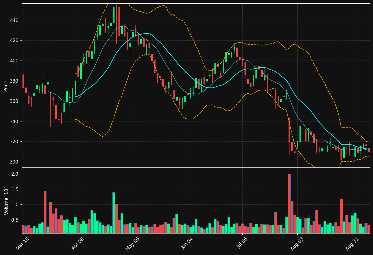Click the Mar 10 date label
Screen dimensions: 373x255
pyautogui.click(x=22, y=244)
